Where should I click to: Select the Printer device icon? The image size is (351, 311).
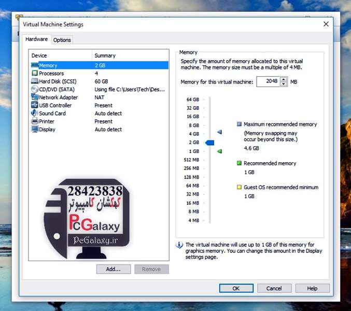[35, 121]
